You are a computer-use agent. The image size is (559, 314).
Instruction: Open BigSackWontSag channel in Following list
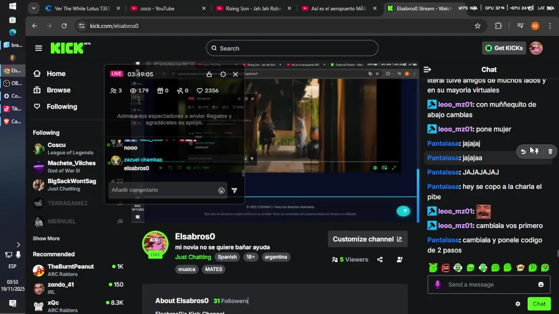66,184
